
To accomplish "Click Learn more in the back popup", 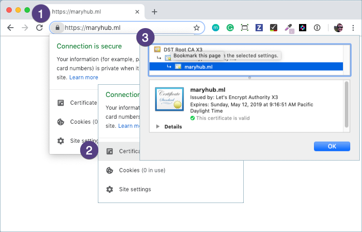I will (83, 77).
